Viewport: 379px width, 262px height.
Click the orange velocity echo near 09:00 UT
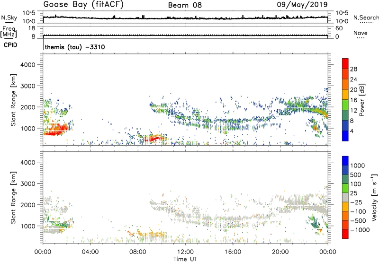click(x=152, y=234)
